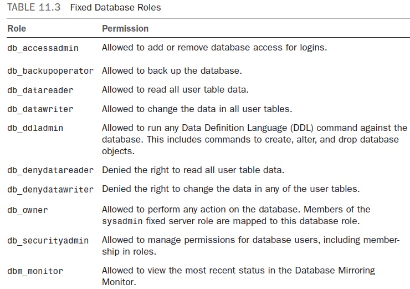Select the dbm_monitor role entry

35,271
